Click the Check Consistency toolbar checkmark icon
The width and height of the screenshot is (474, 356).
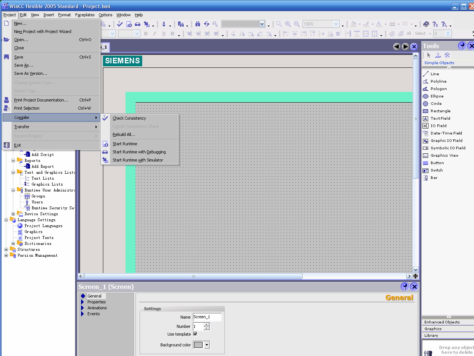tap(120, 24)
